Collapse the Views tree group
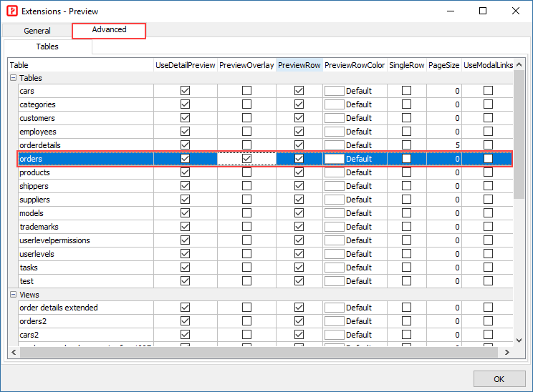 click(x=13, y=295)
